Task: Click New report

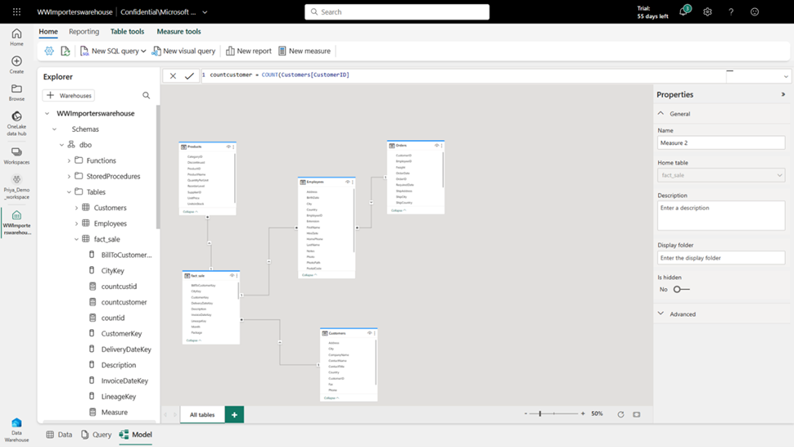Action: coord(249,51)
